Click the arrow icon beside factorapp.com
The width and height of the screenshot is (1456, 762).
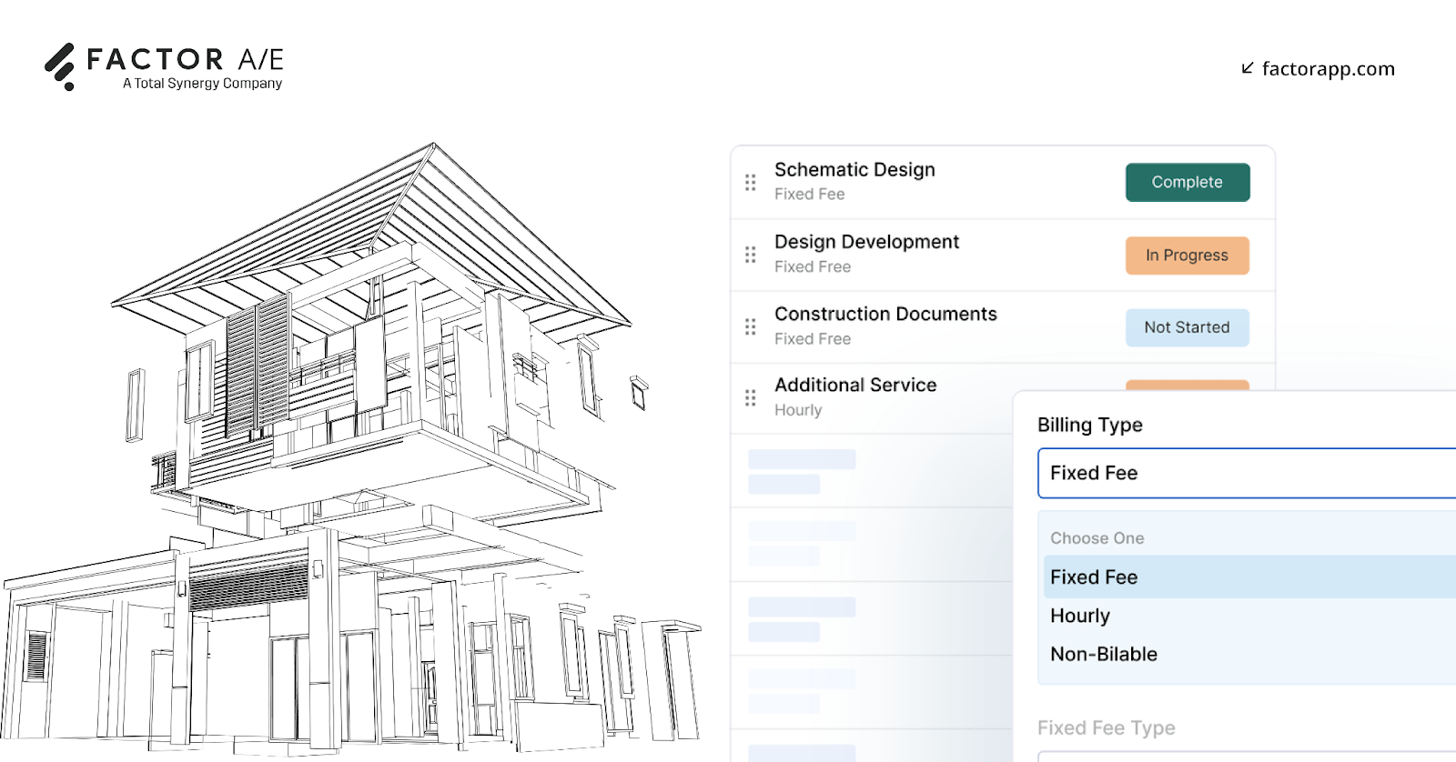pos(1248,68)
